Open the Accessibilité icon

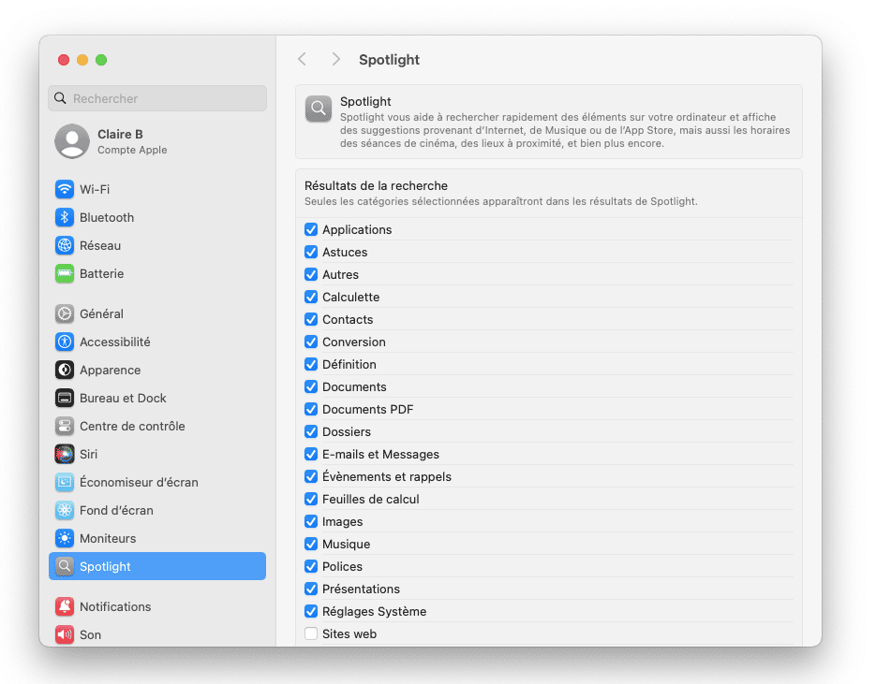tap(65, 342)
